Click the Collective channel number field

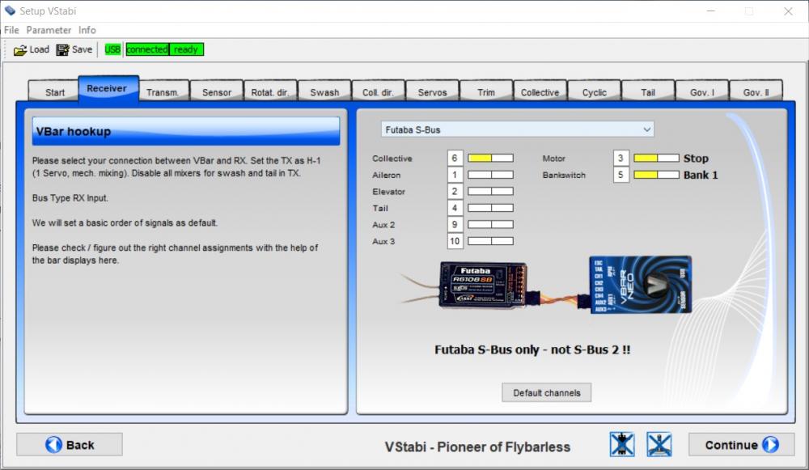pos(455,158)
